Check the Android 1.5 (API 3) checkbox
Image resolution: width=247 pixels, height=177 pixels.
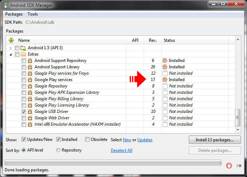(x=17, y=48)
